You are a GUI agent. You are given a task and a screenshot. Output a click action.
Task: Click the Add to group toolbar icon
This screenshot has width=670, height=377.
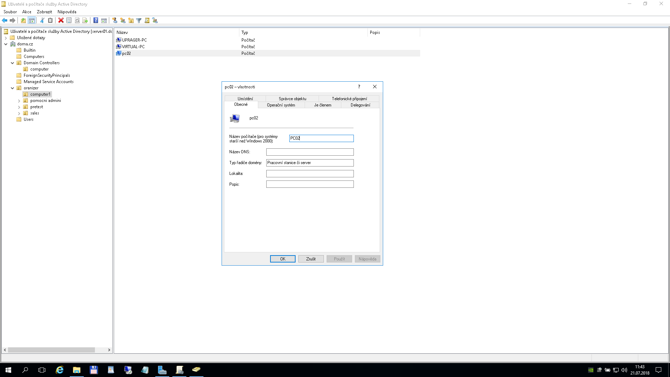155,20
